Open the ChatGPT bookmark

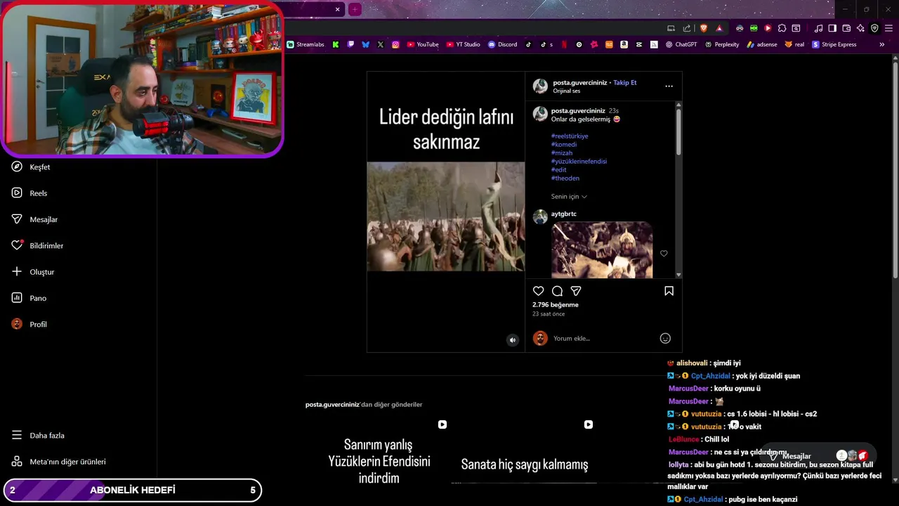681,44
